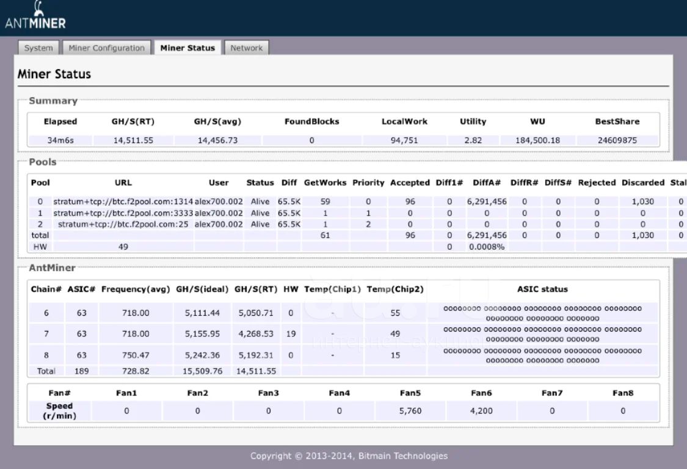Click ASIC status string for chain 8
Screen dimensions: 687x469
tap(542, 356)
